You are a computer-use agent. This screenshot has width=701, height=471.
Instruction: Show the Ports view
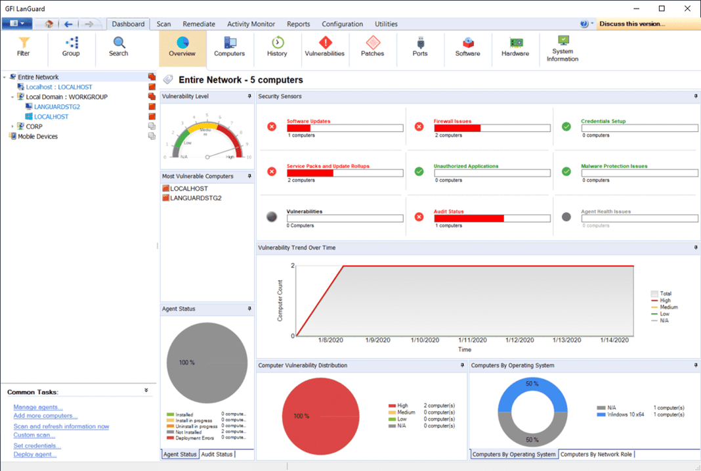pyautogui.click(x=419, y=47)
